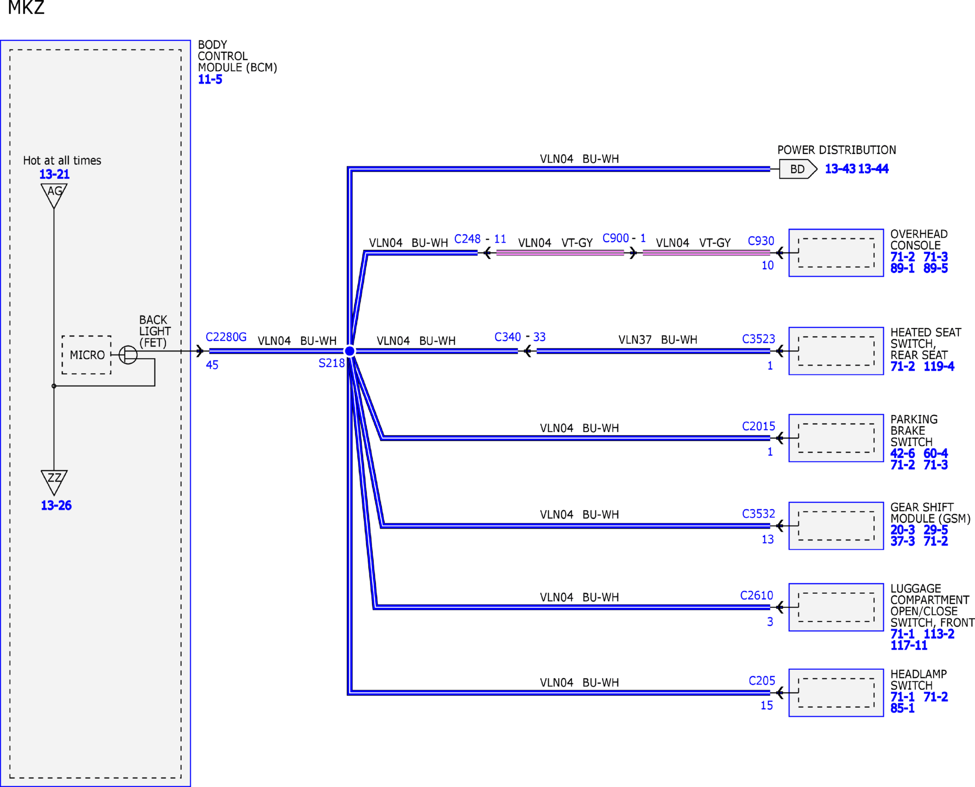This screenshot has width=975, height=787.
Task: Open power distribution page 13-43
Action: (840, 169)
